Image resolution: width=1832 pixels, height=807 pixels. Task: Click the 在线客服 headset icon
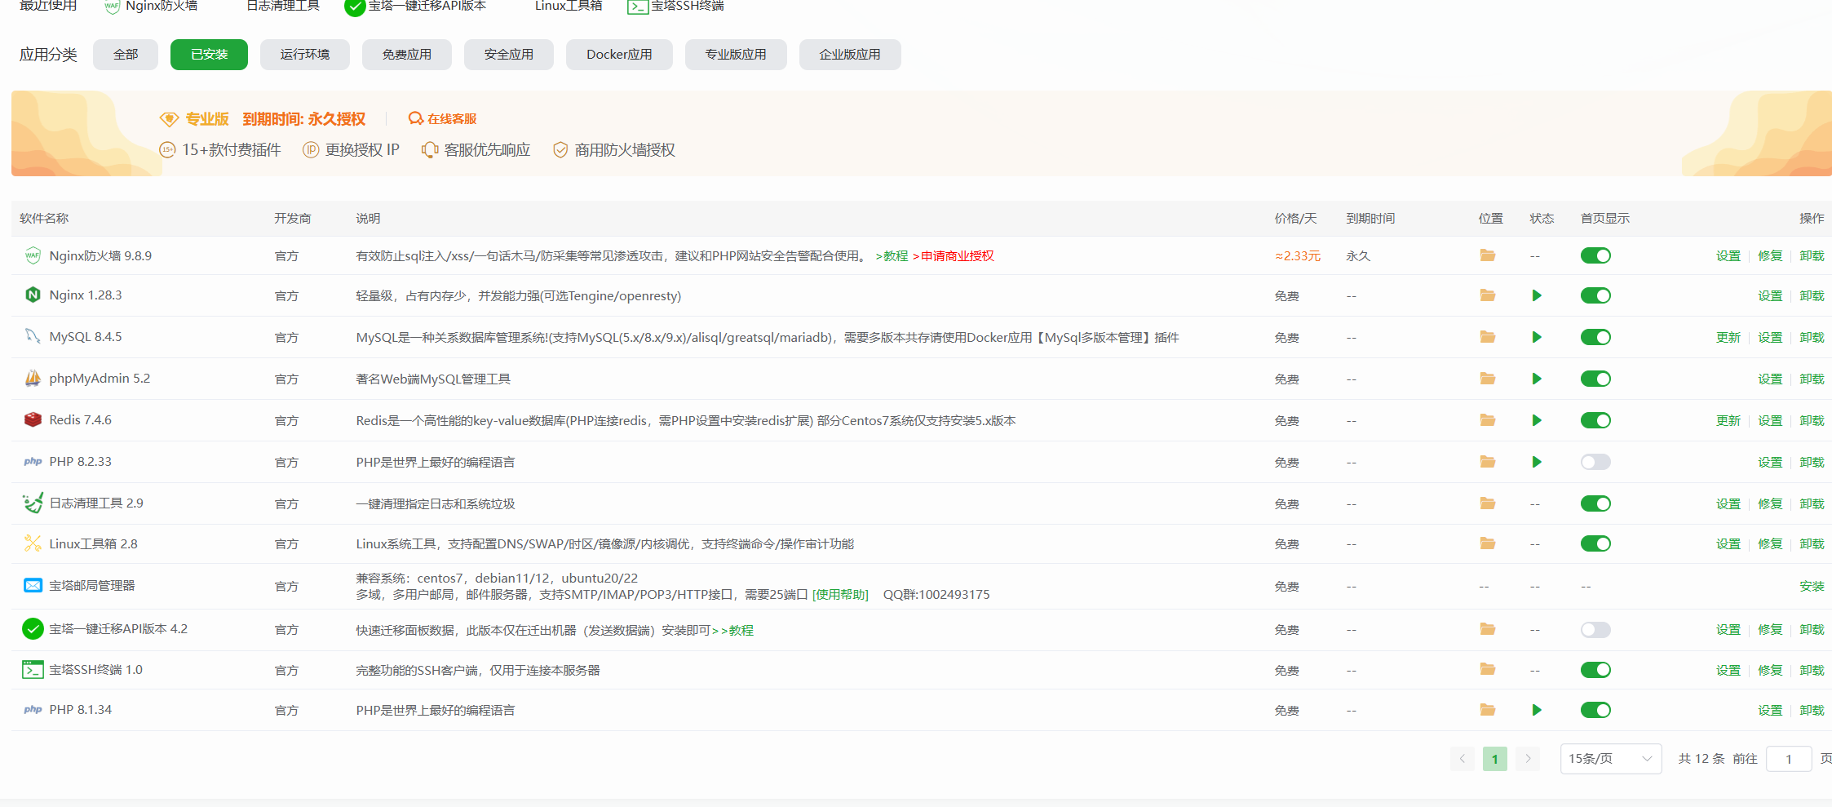click(415, 118)
